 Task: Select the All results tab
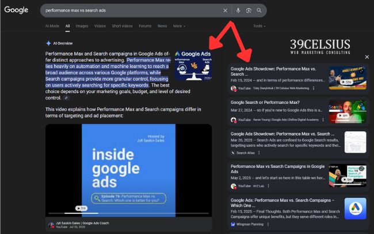click(68, 26)
